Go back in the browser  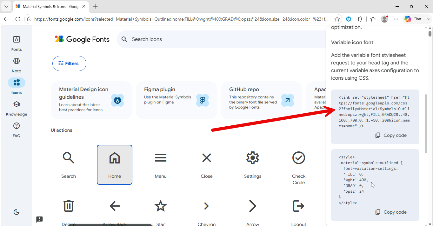(x=6, y=19)
